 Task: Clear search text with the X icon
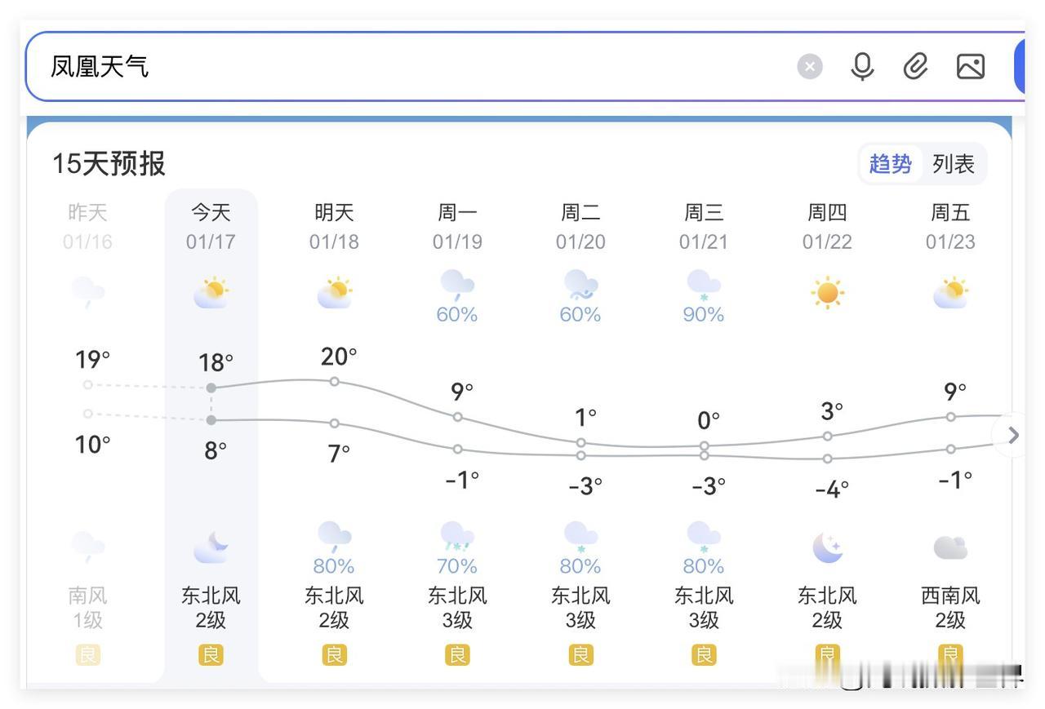point(809,66)
